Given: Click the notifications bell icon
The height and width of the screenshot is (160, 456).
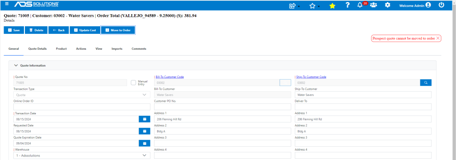Looking at the screenshot, I should [360, 5].
